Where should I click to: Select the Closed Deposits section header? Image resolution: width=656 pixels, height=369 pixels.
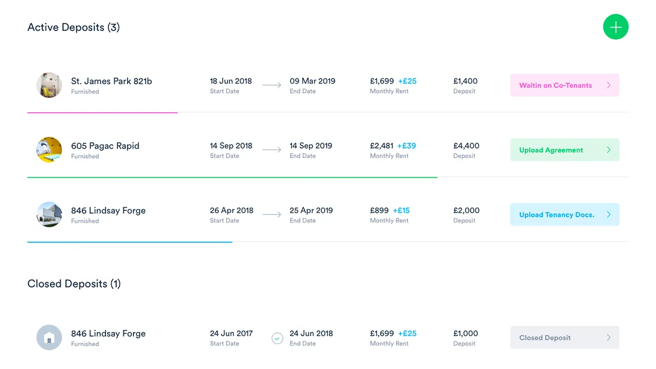click(74, 283)
